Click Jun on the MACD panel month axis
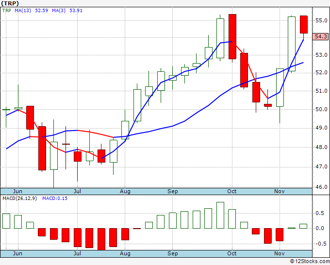 point(17,253)
